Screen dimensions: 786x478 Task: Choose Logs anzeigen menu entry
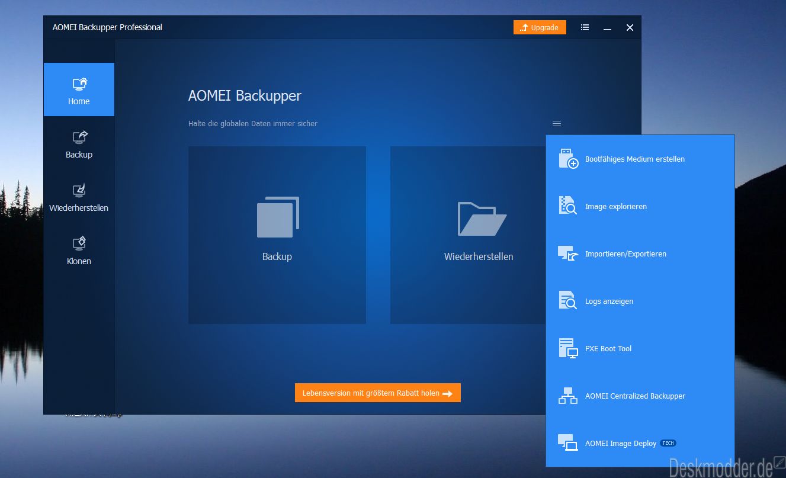click(640, 301)
